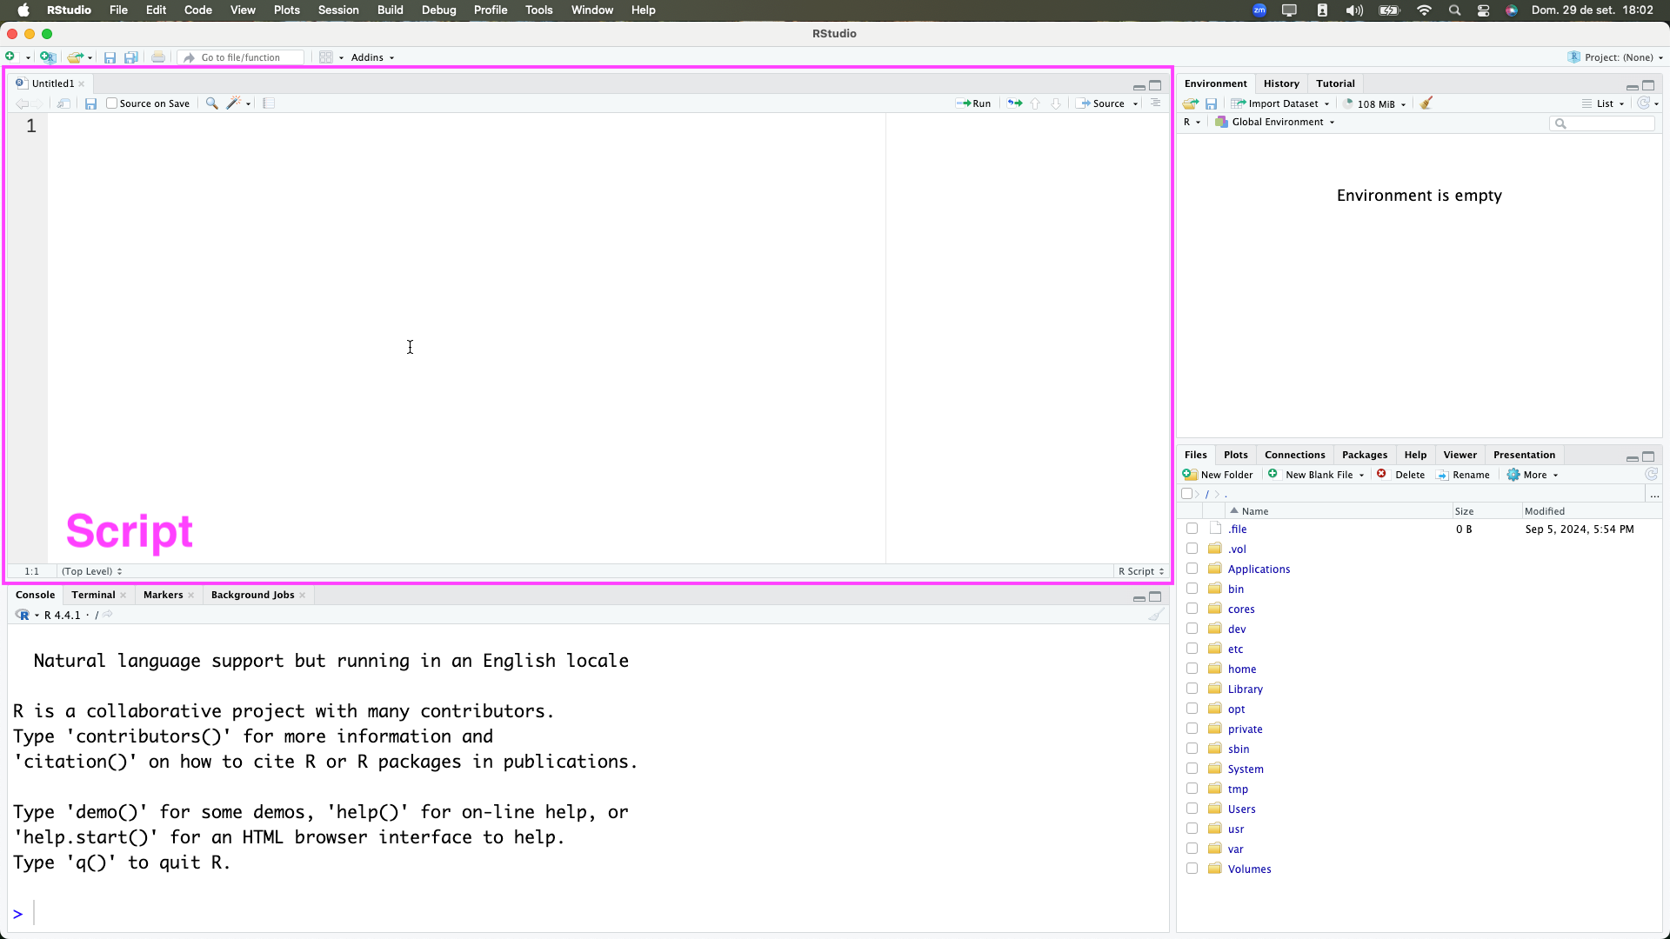The height and width of the screenshot is (939, 1670).
Task: Open the Plots tab in the lower-right pane
Action: (1235, 455)
